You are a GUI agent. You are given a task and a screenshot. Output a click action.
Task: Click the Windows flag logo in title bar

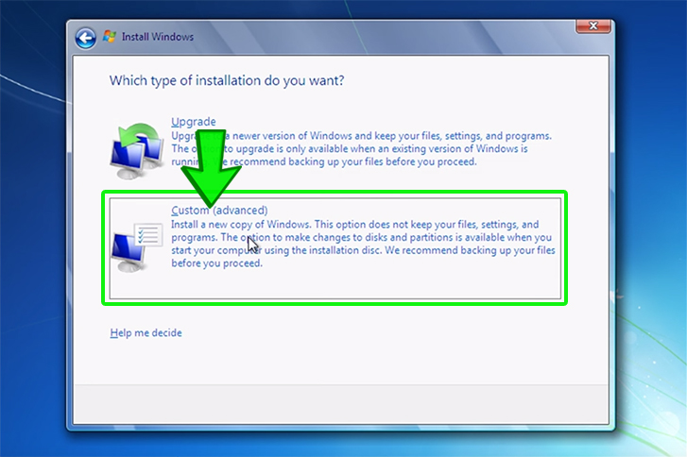(110, 36)
